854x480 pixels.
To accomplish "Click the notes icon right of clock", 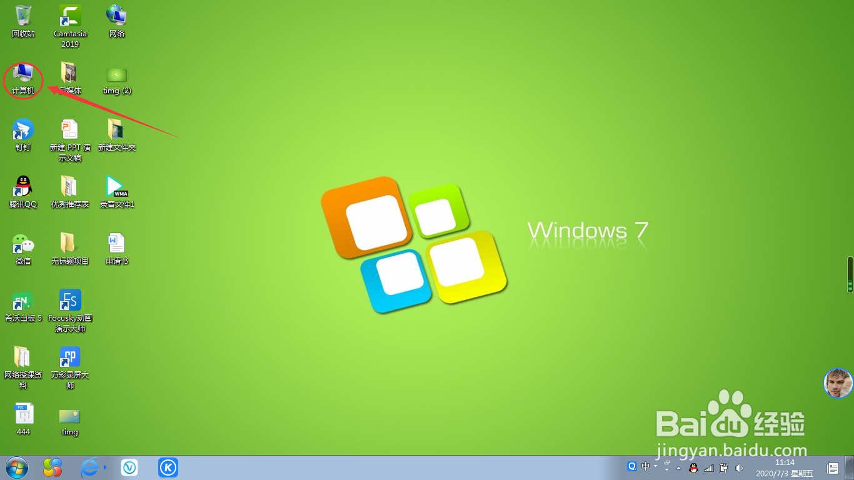I will pyautogui.click(x=833, y=467).
